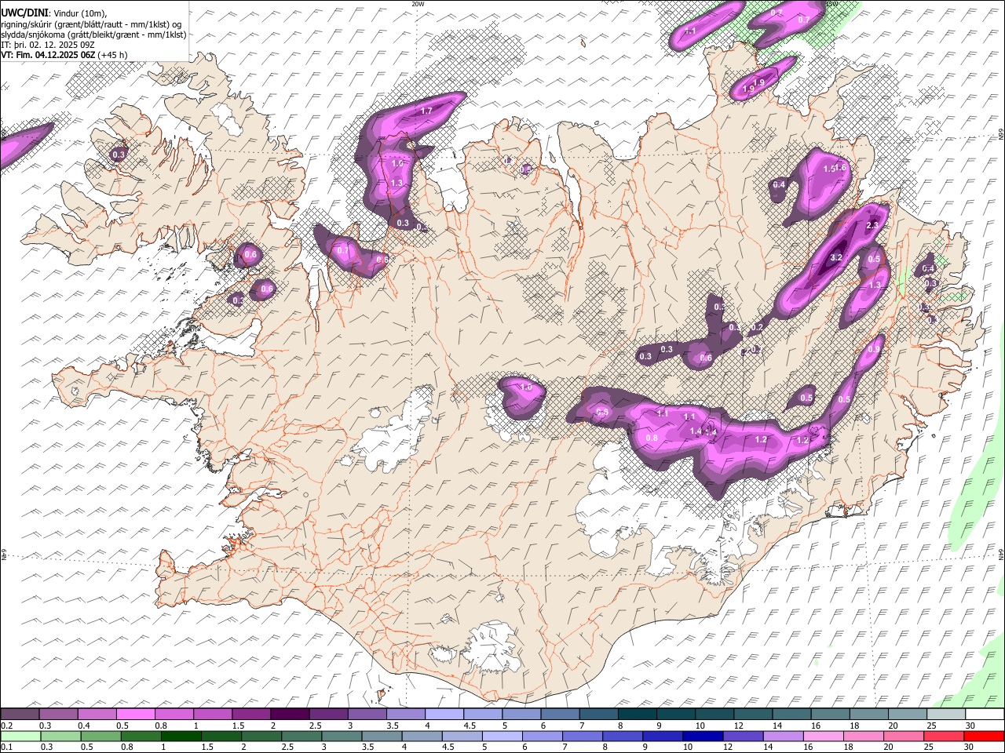Pick upper legend swatch between 3.5 and 4
Screen dimensions: 1005x753
click(405, 714)
